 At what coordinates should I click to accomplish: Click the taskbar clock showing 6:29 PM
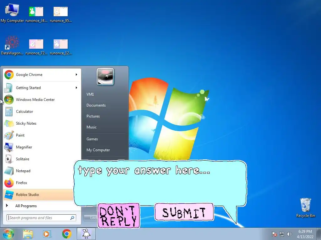point(305,234)
